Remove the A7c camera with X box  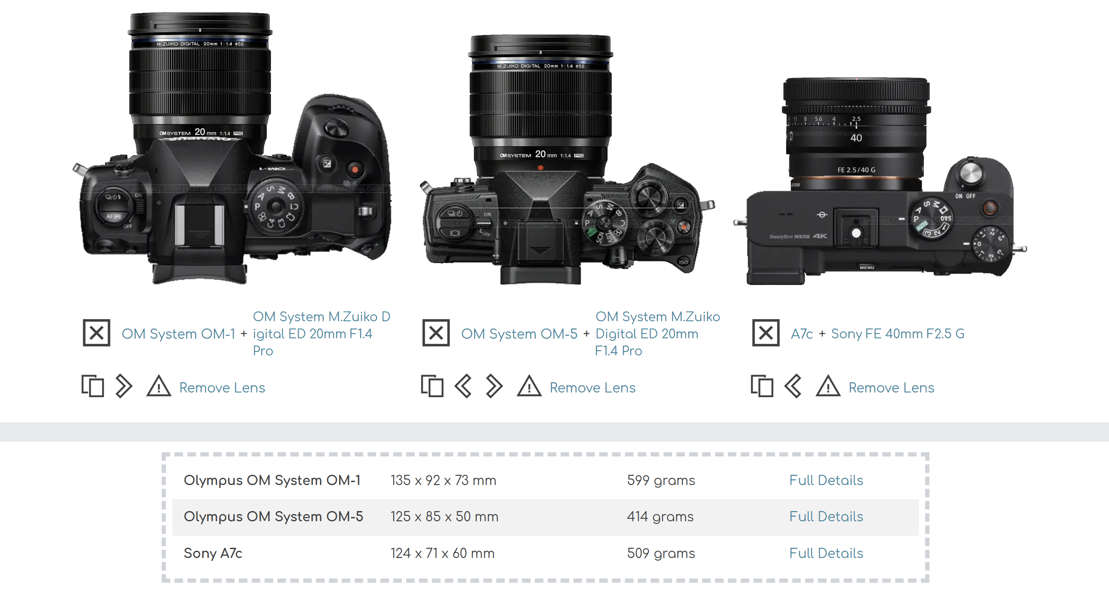(766, 332)
